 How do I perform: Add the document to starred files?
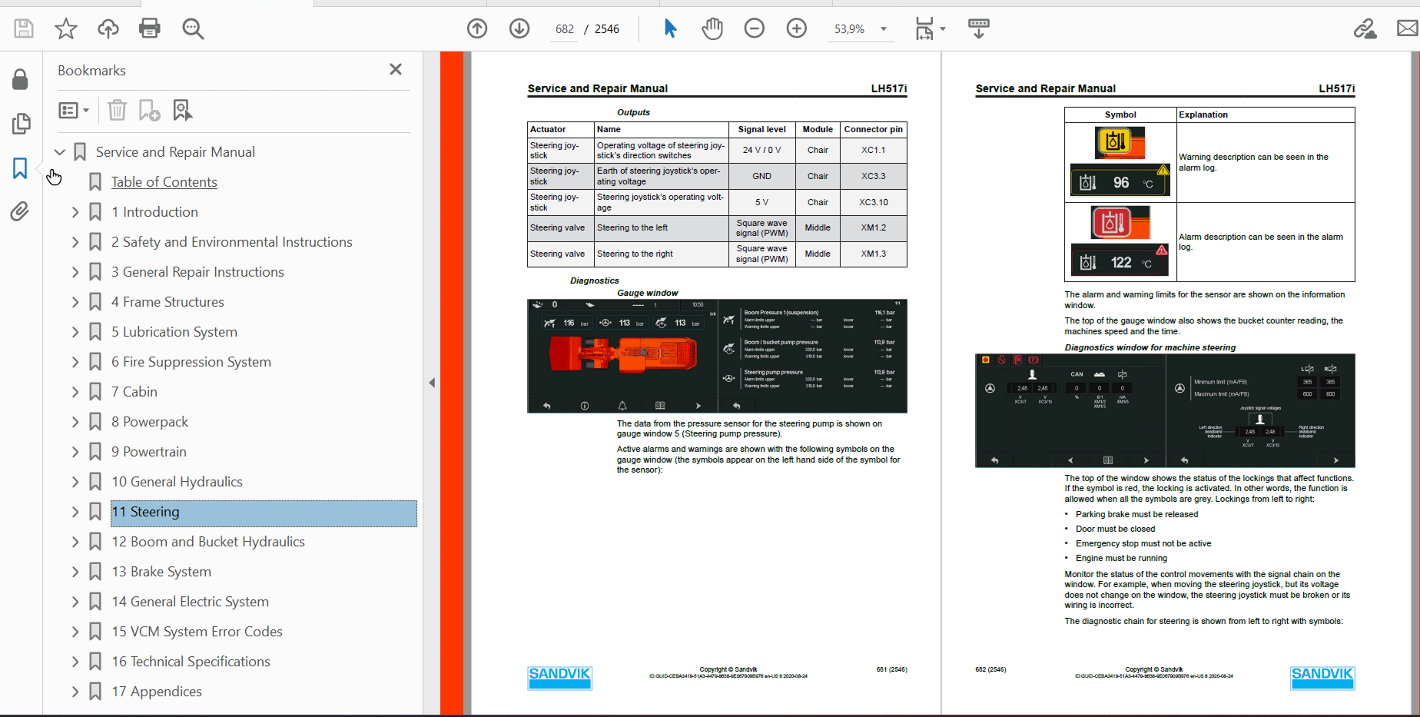pyautogui.click(x=66, y=29)
